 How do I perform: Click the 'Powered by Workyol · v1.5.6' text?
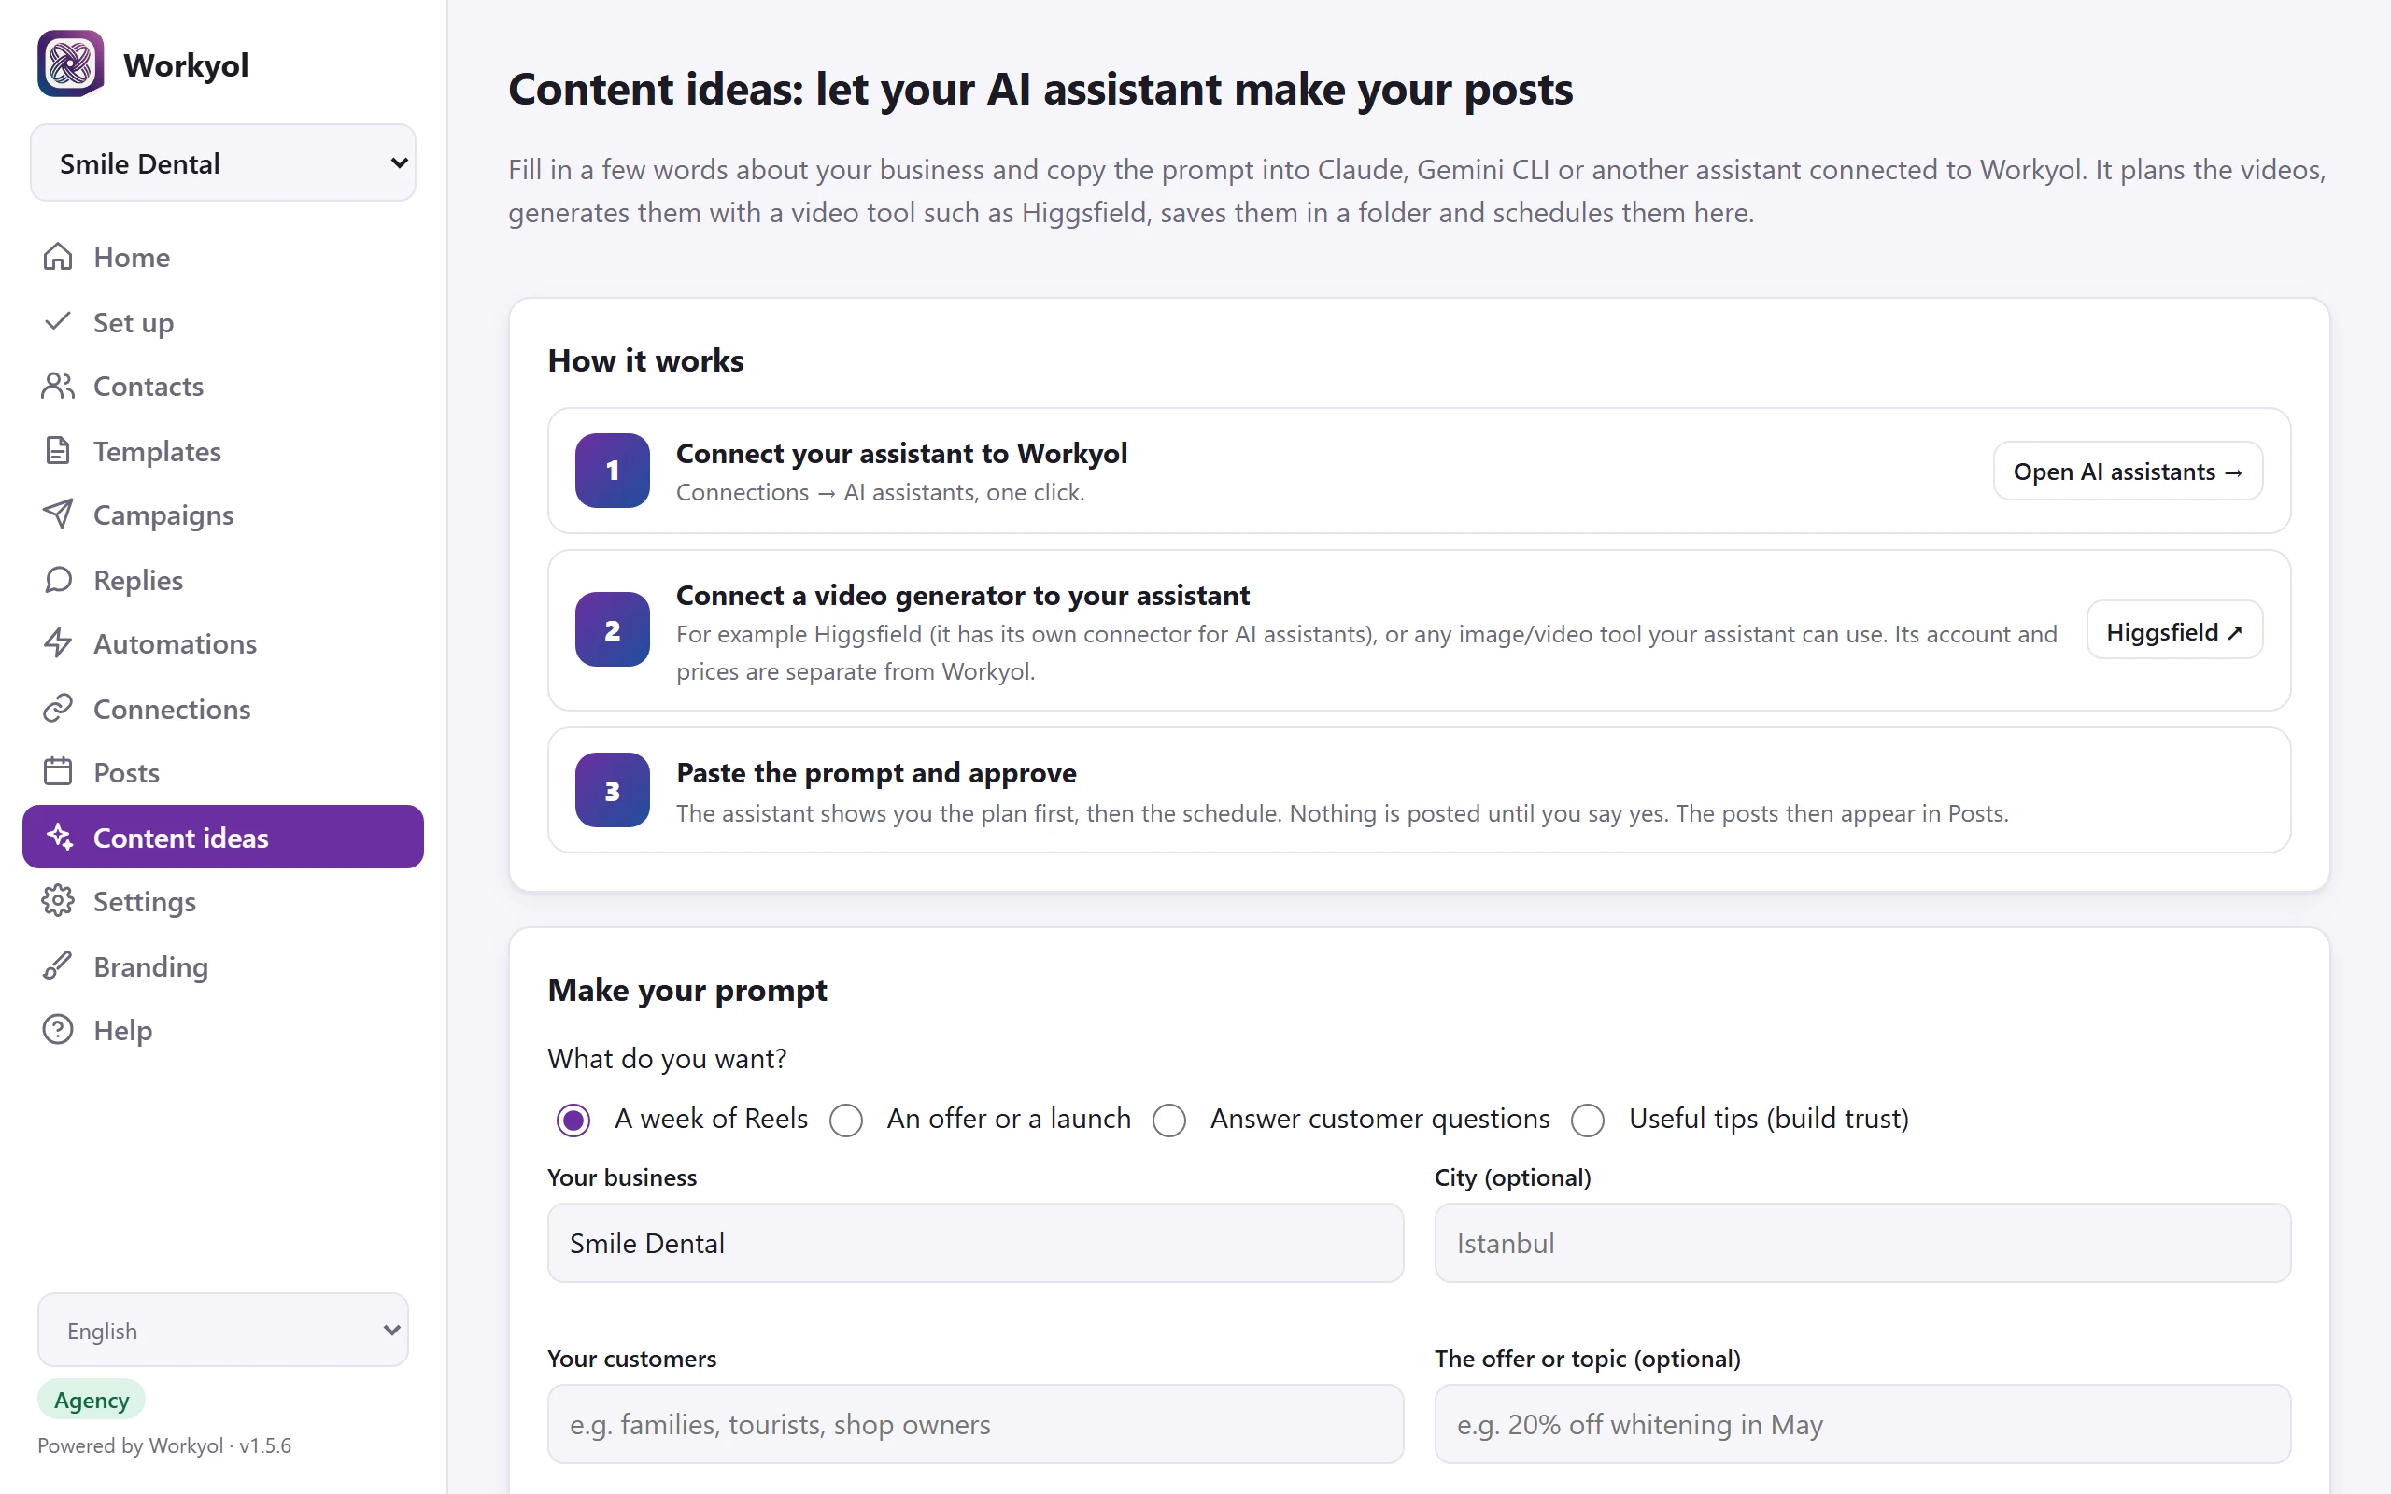pyautogui.click(x=164, y=1445)
